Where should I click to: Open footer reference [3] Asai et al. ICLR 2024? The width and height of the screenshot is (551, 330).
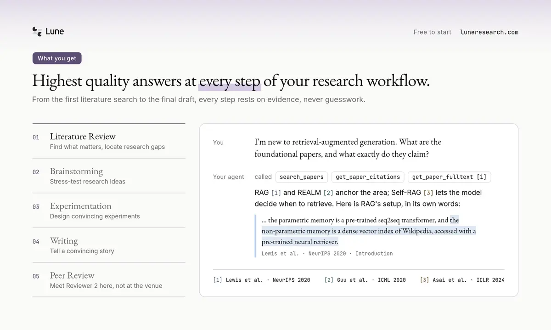coord(462,280)
